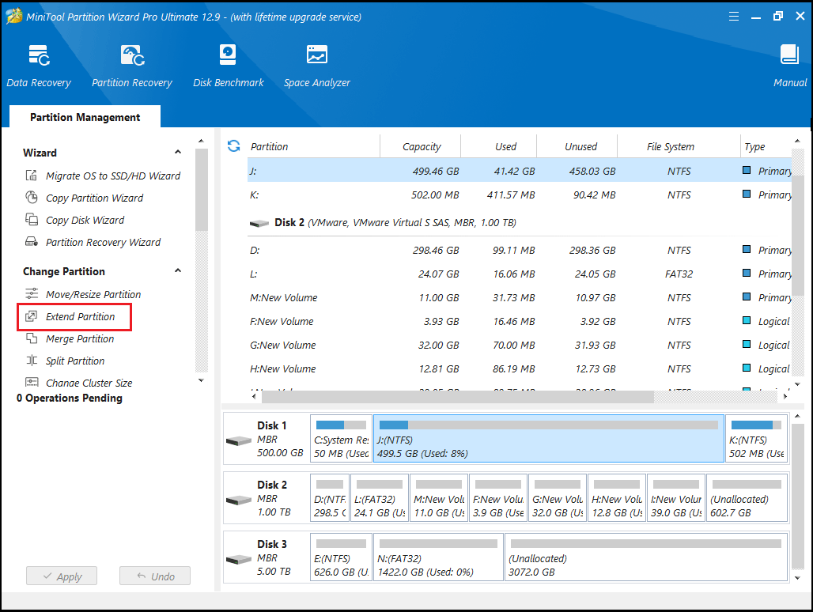The height and width of the screenshot is (612, 813).
Task: Select the 3072.0 GB Unallocated block on Disk 3
Action: pyautogui.click(x=646, y=557)
